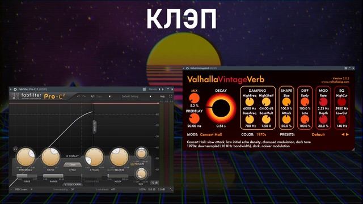This screenshot has height=204, width=363.
Task: Toggle the A/B compare button
Action: point(92,96)
